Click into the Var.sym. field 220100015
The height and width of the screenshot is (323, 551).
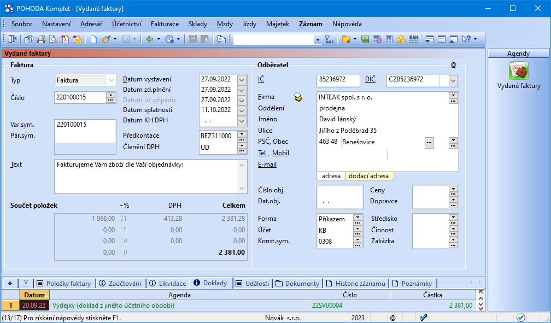(x=85, y=125)
